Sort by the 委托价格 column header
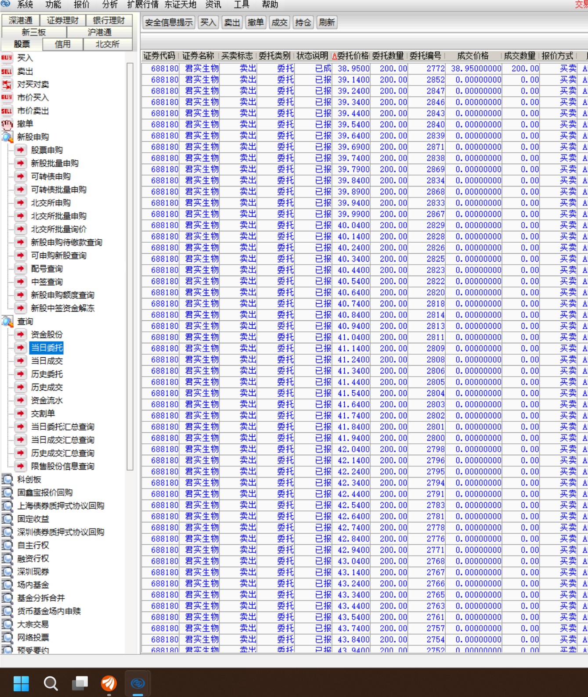 pos(350,56)
